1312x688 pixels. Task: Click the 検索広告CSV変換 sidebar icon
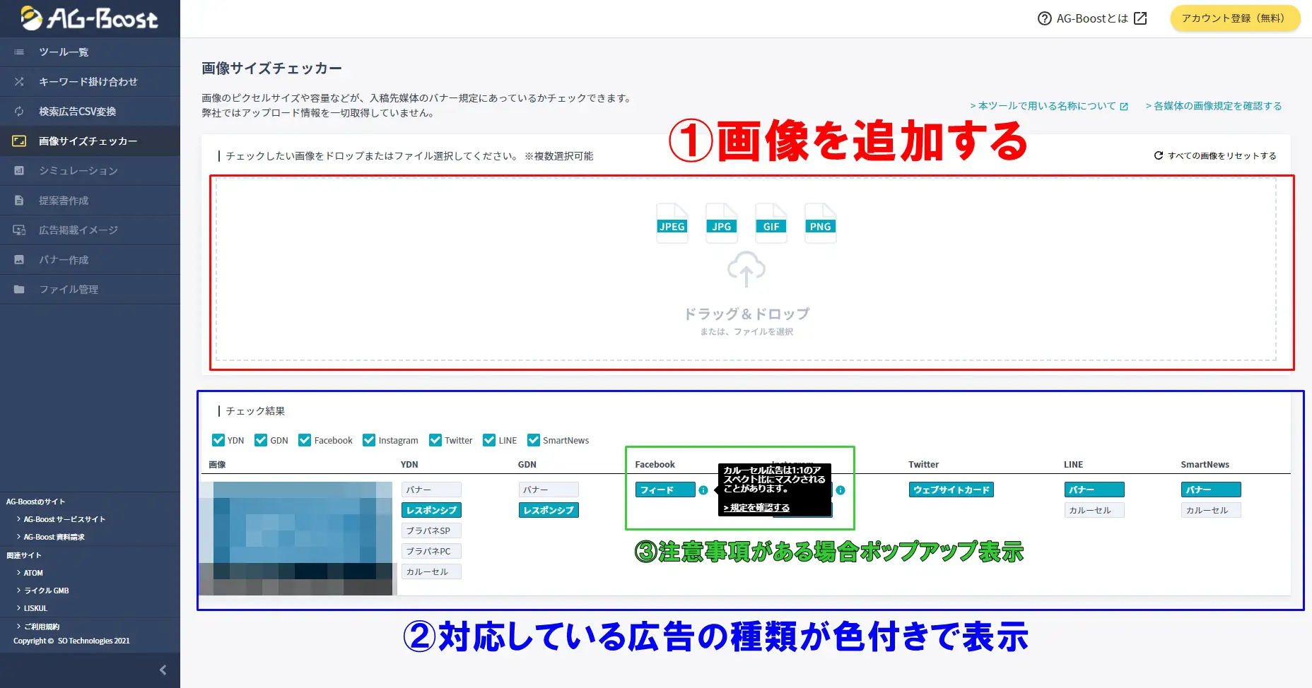(19, 112)
